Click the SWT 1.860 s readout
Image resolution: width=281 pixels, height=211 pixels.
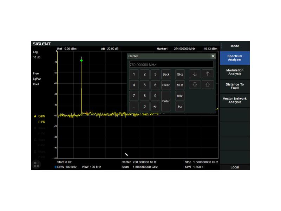click(x=194, y=167)
